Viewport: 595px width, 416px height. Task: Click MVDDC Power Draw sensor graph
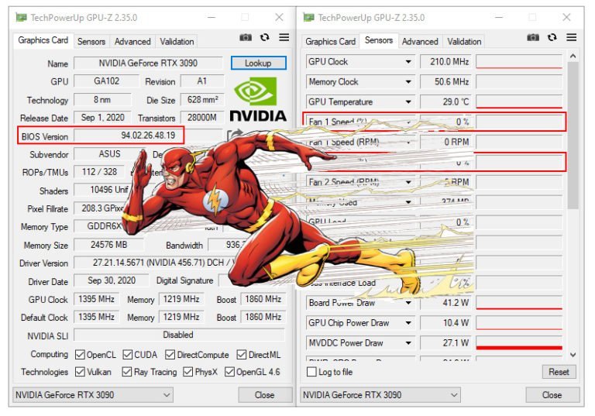click(519, 342)
